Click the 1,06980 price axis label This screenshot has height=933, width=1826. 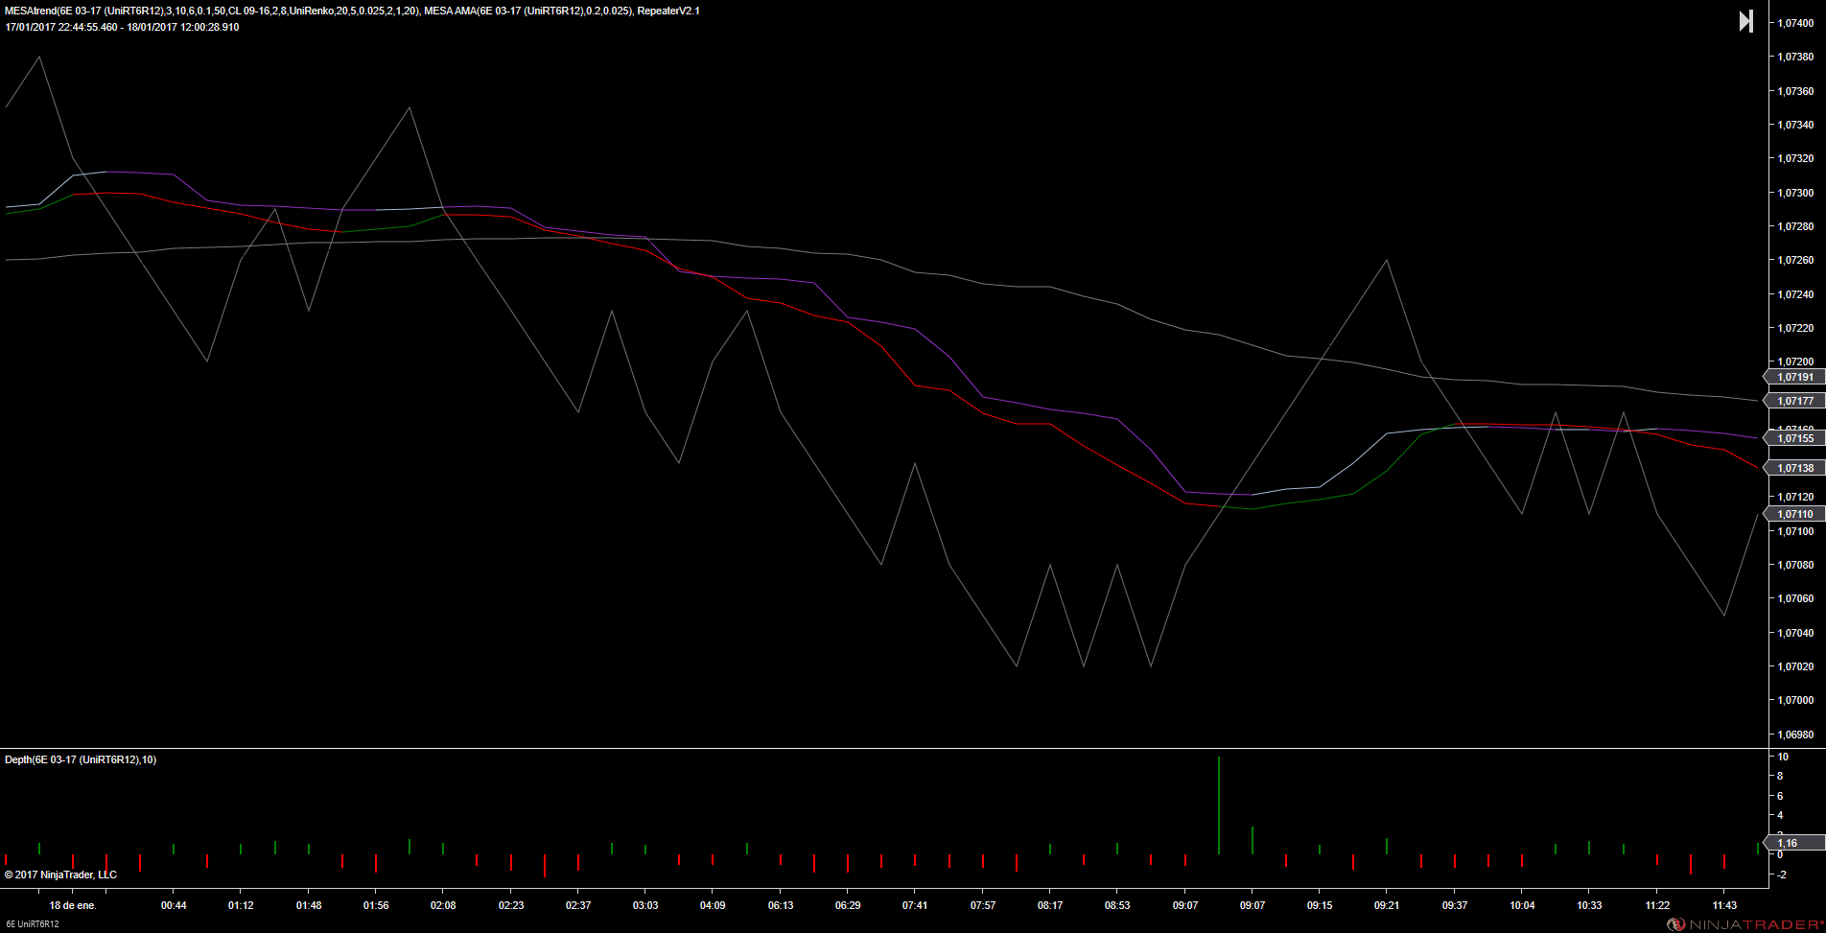pyautogui.click(x=1795, y=735)
